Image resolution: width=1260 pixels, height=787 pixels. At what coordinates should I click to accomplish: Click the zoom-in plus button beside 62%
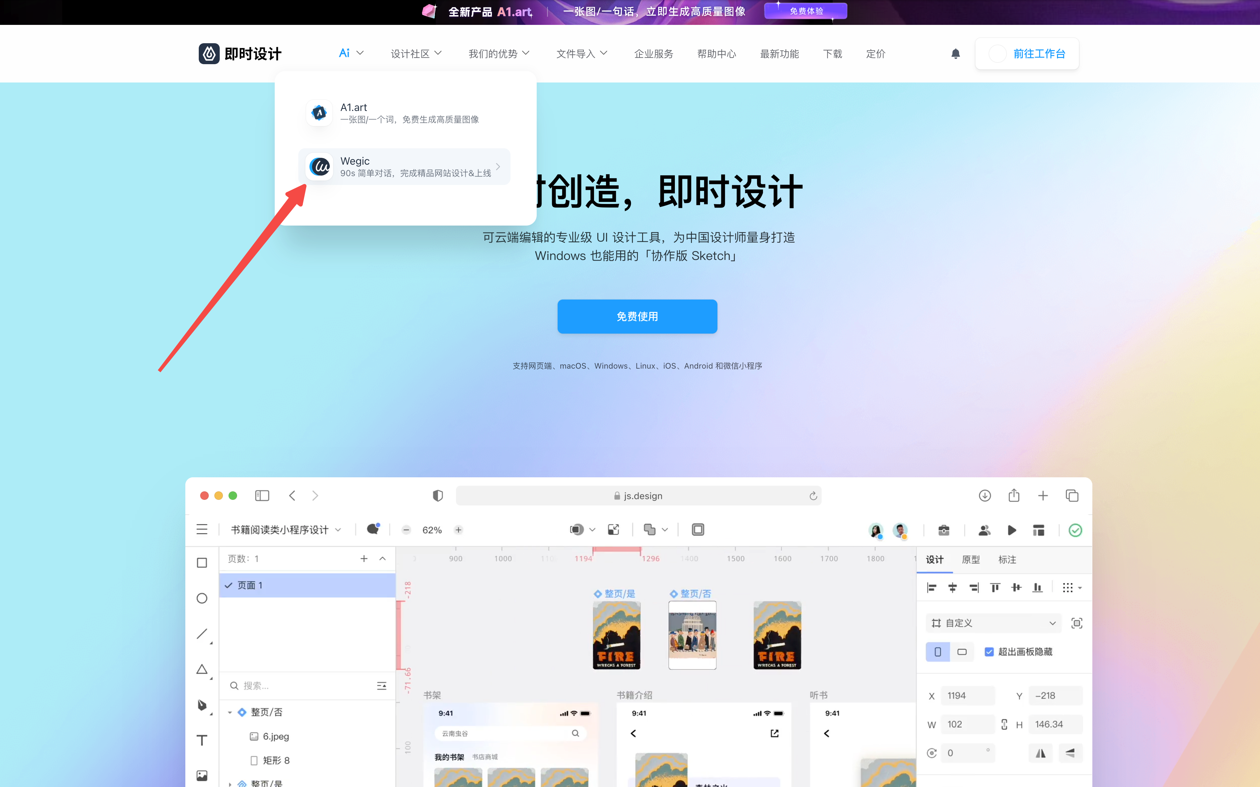[x=458, y=530]
